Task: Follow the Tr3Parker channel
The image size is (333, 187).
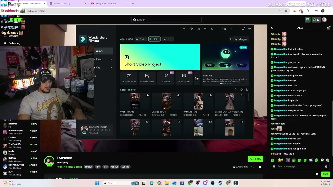Action: (255, 159)
